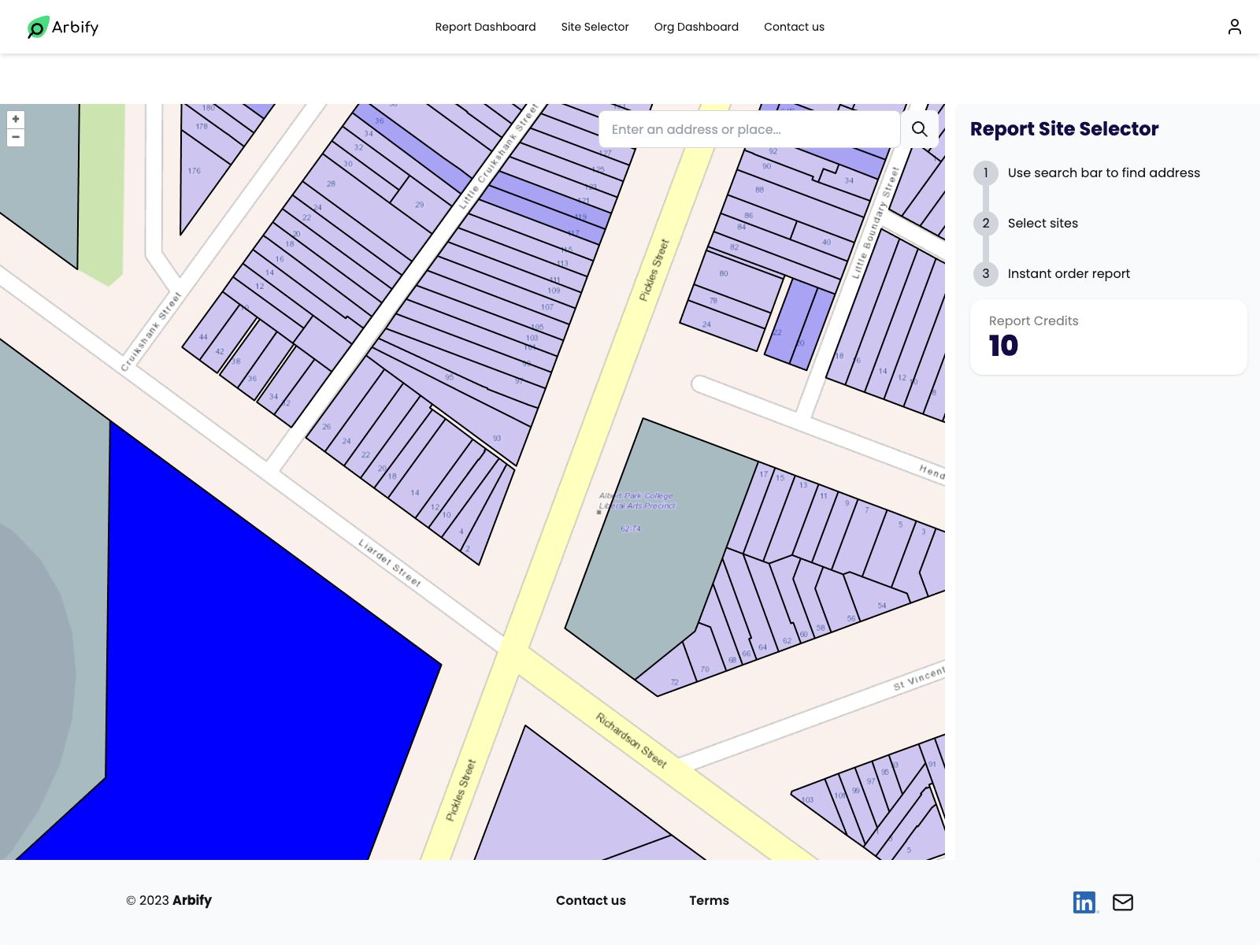Viewport: 1260px width, 945px height.
Task: Click the step 1 numbered circle
Action: (x=985, y=172)
